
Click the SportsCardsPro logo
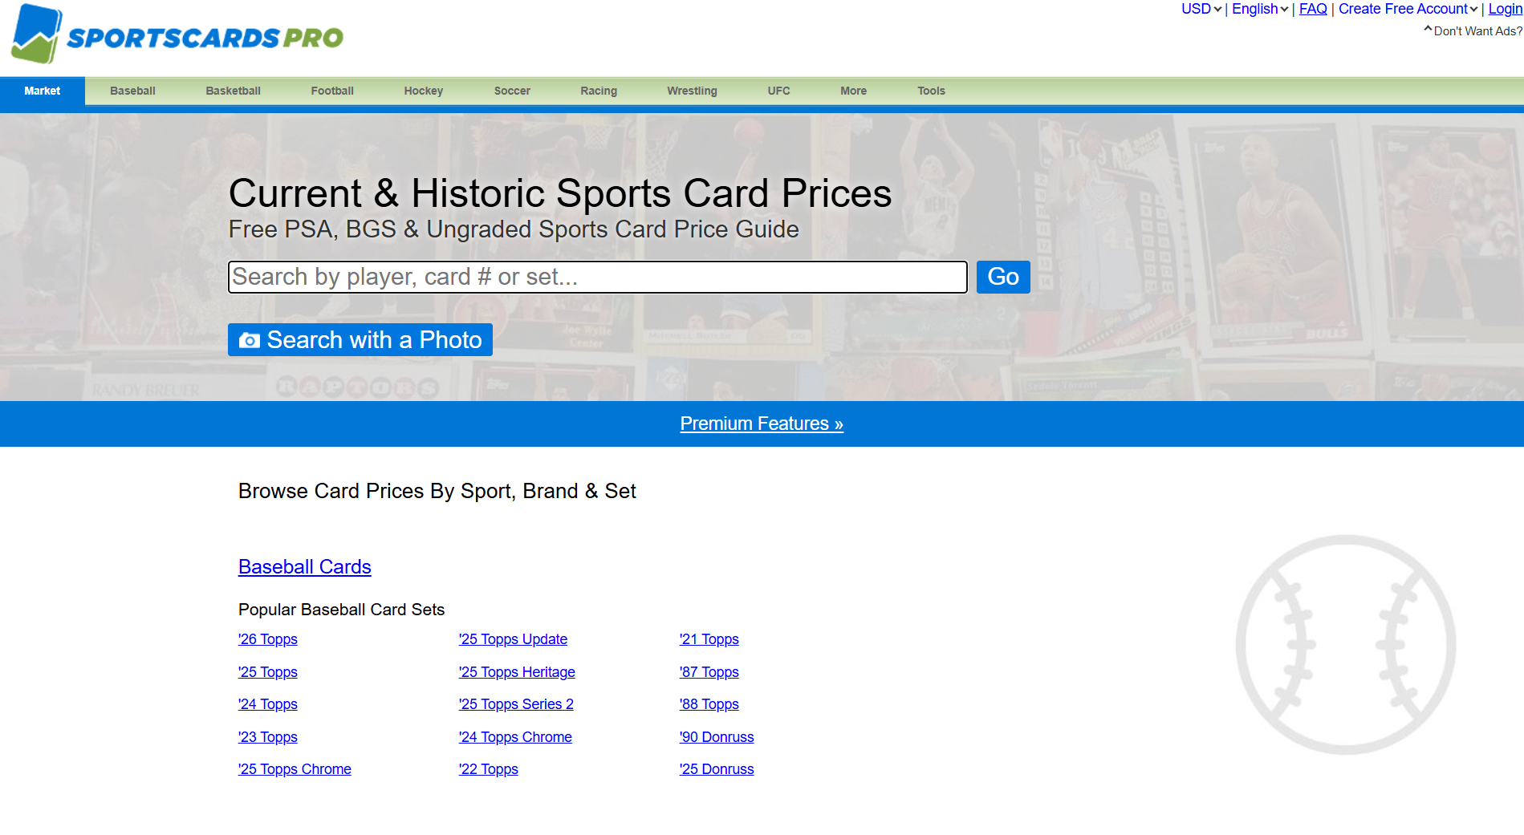(177, 34)
